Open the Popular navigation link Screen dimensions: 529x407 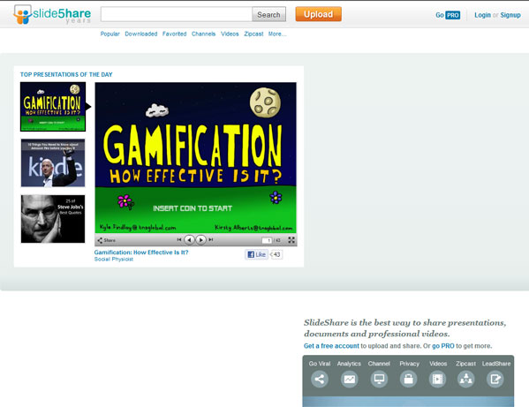[x=110, y=34]
